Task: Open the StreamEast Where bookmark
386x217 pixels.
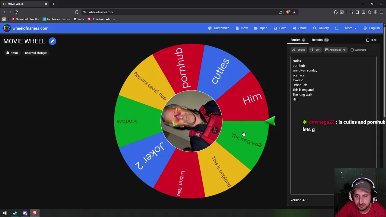Action: click(101, 19)
